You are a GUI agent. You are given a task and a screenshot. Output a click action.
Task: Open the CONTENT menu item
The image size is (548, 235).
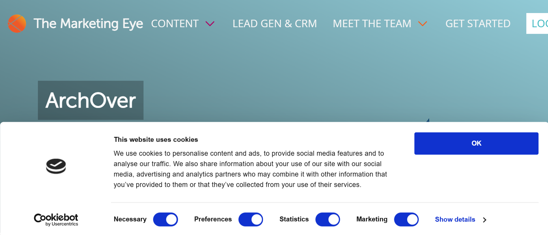pyautogui.click(x=175, y=24)
